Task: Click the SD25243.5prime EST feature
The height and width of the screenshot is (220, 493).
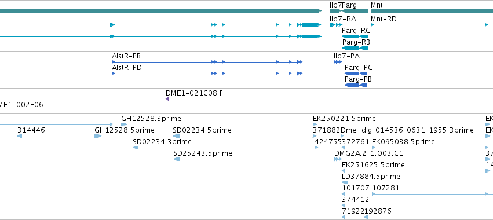Action: tap(177, 159)
